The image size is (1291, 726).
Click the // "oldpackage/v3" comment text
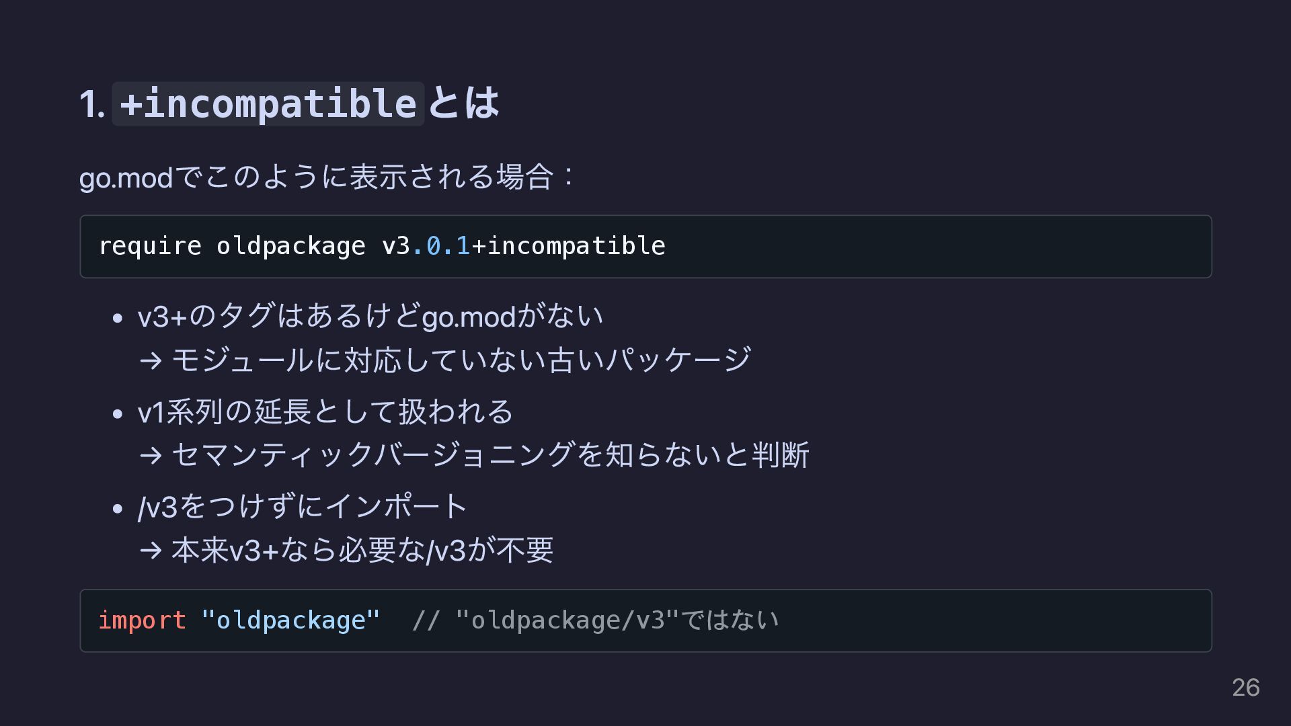click(x=595, y=620)
